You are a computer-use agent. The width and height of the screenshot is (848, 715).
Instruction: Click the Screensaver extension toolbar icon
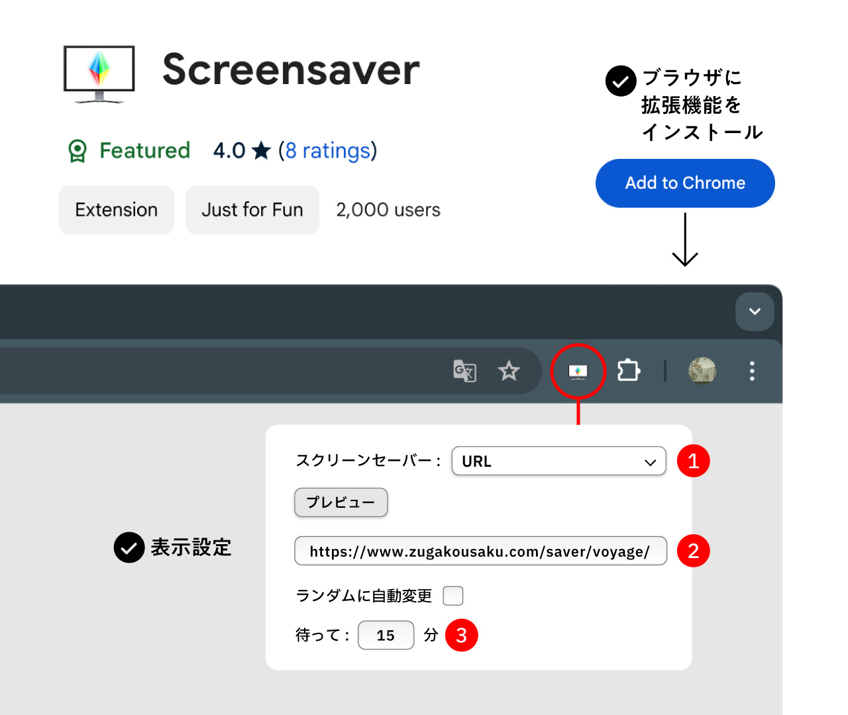578,371
